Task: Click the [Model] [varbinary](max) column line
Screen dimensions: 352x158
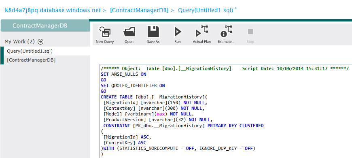Action: click(x=148, y=114)
